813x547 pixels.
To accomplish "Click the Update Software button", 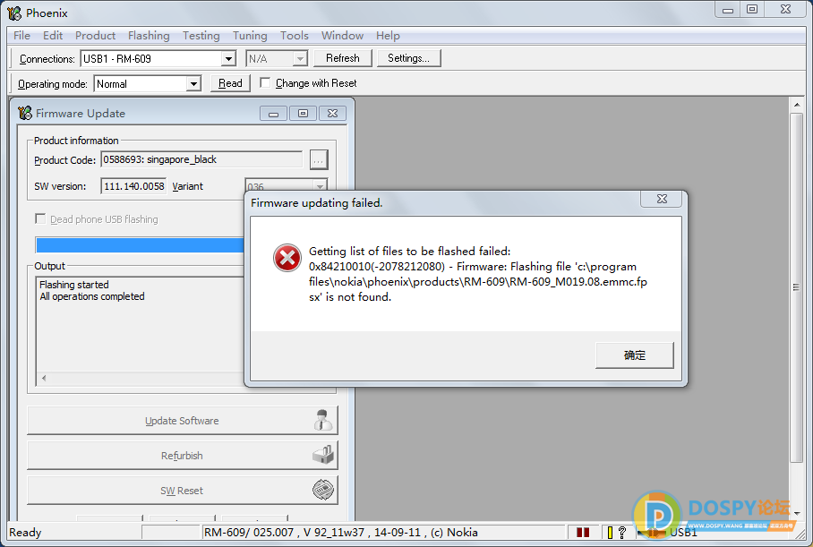I will click(x=182, y=421).
